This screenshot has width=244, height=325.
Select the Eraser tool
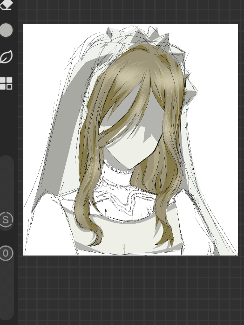pos(6,5)
